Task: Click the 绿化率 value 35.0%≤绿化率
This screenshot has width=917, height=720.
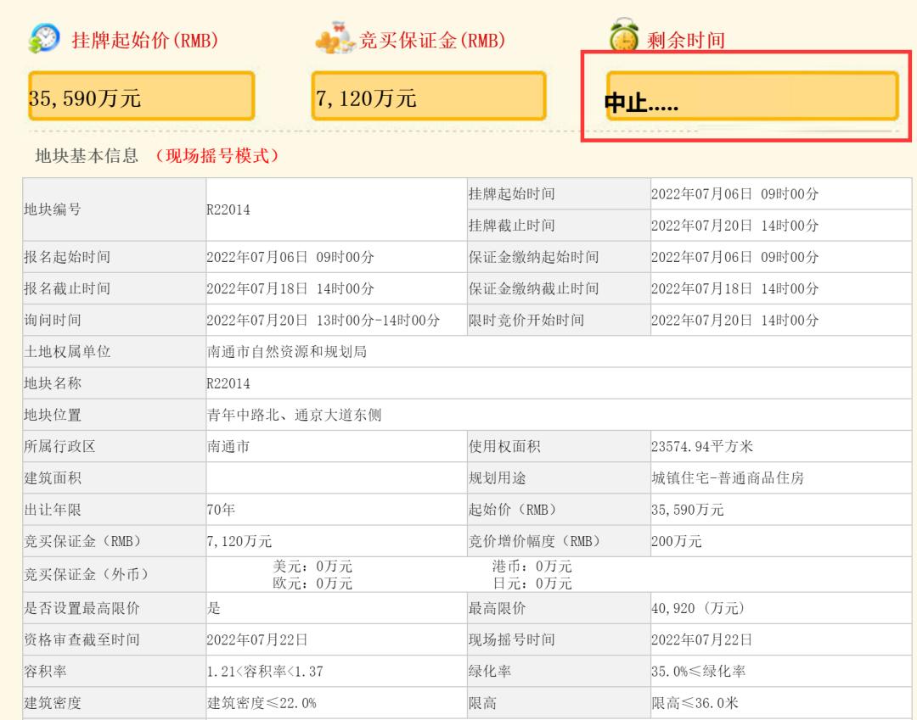Action: (x=699, y=672)
